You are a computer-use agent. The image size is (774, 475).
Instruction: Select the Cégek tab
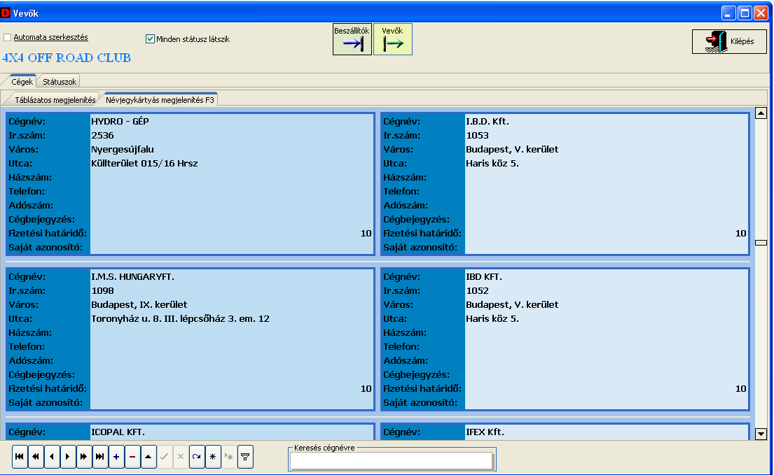[22, 81]
